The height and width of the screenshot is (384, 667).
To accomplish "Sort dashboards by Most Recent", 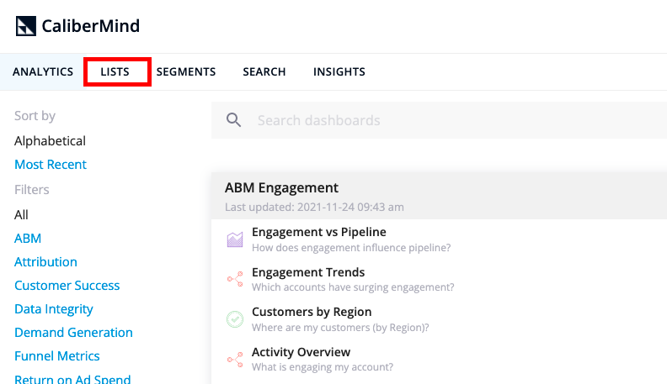I will coord(51,165).
